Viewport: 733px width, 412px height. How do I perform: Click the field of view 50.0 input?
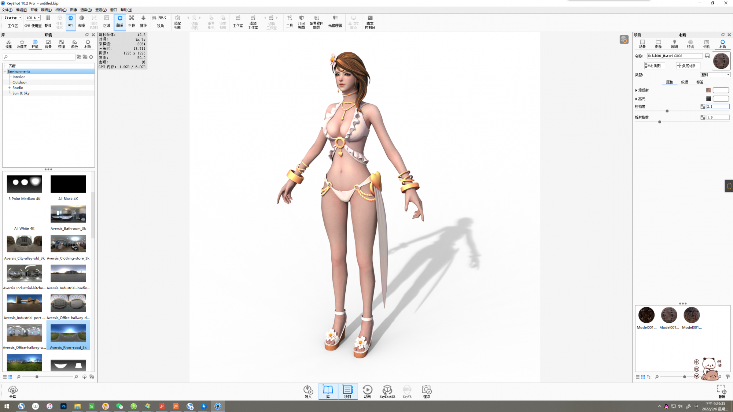[x=164, y=18]
